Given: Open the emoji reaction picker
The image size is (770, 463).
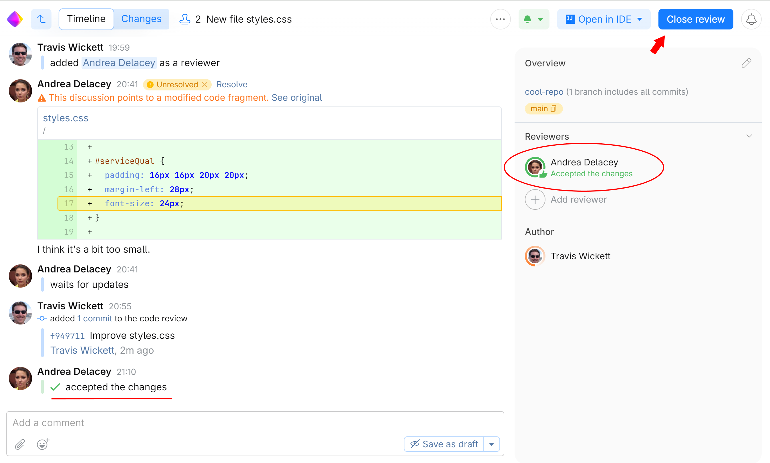Looking at the screenshot, I should (43, 444).
